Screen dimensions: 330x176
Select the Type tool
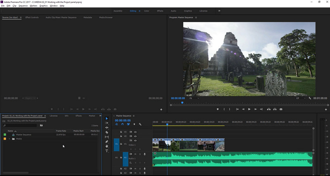[107, 151]
